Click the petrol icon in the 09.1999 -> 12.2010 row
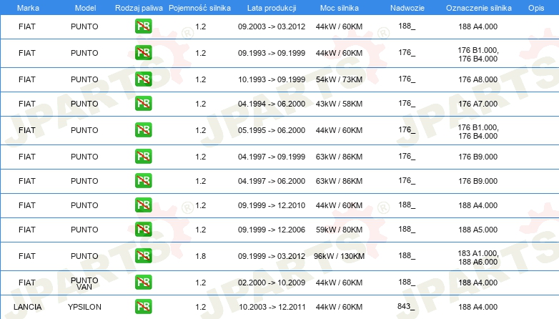The image size is (559, 319). [x=143, y=205]
